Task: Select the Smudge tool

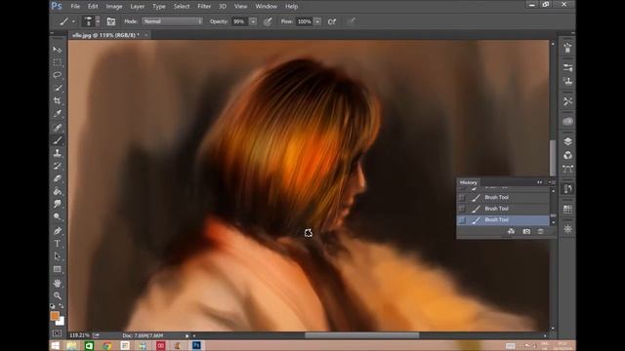Action: pos(58,204)
